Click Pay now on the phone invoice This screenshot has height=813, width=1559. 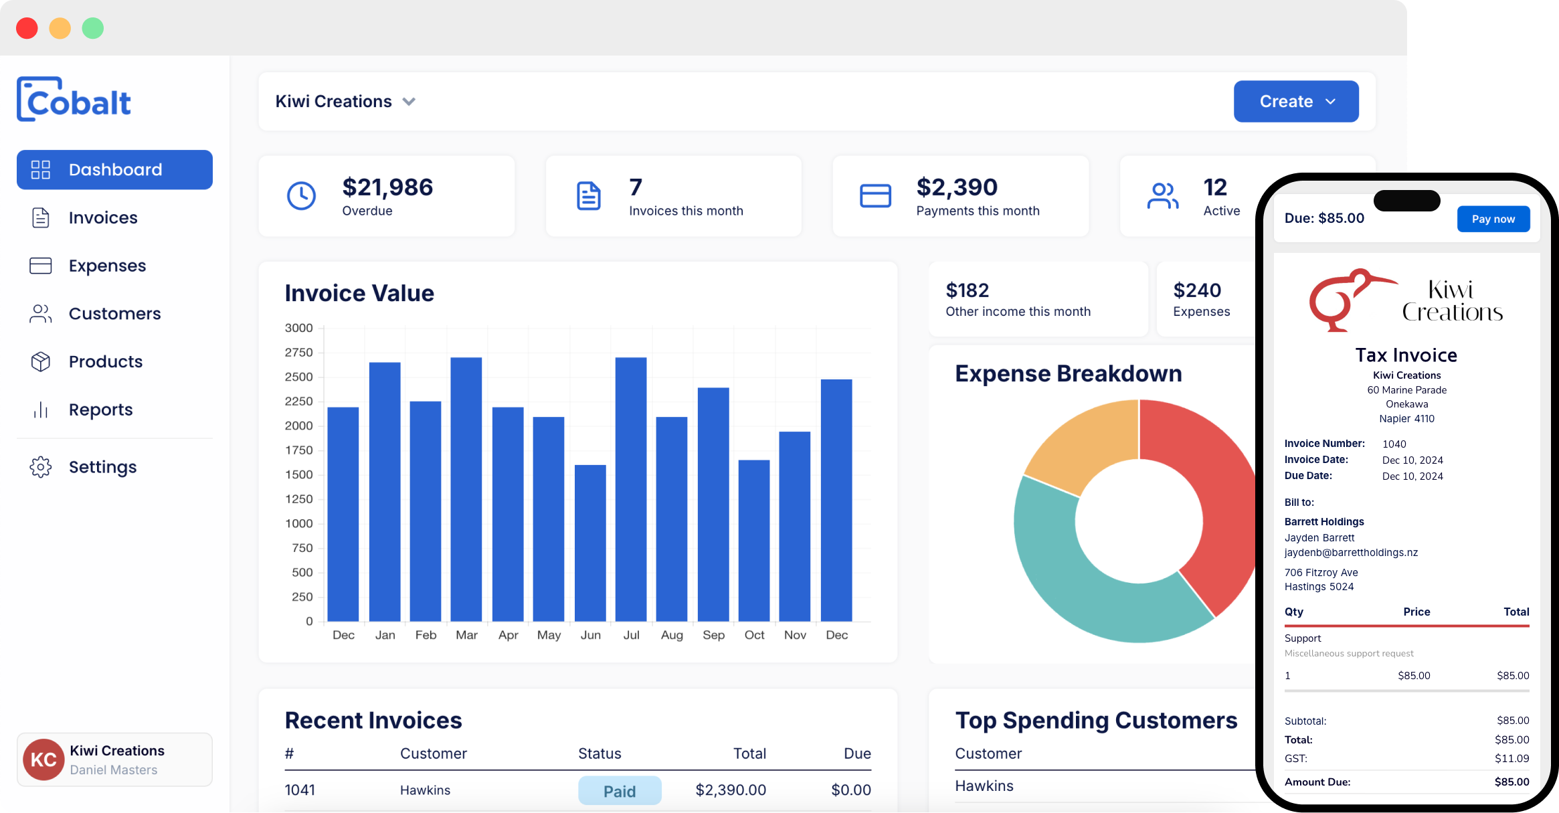tap(1493, 219)
